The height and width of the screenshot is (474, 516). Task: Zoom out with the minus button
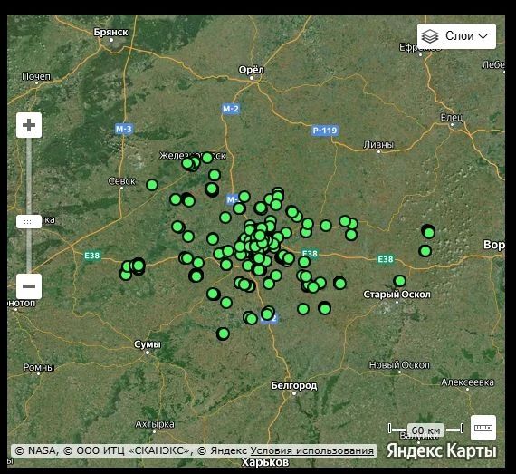[x=29, y=286]
